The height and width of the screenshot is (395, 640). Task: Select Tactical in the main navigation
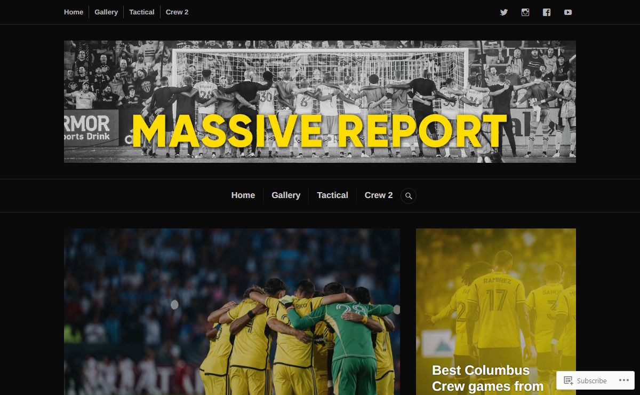pos(332,195)
